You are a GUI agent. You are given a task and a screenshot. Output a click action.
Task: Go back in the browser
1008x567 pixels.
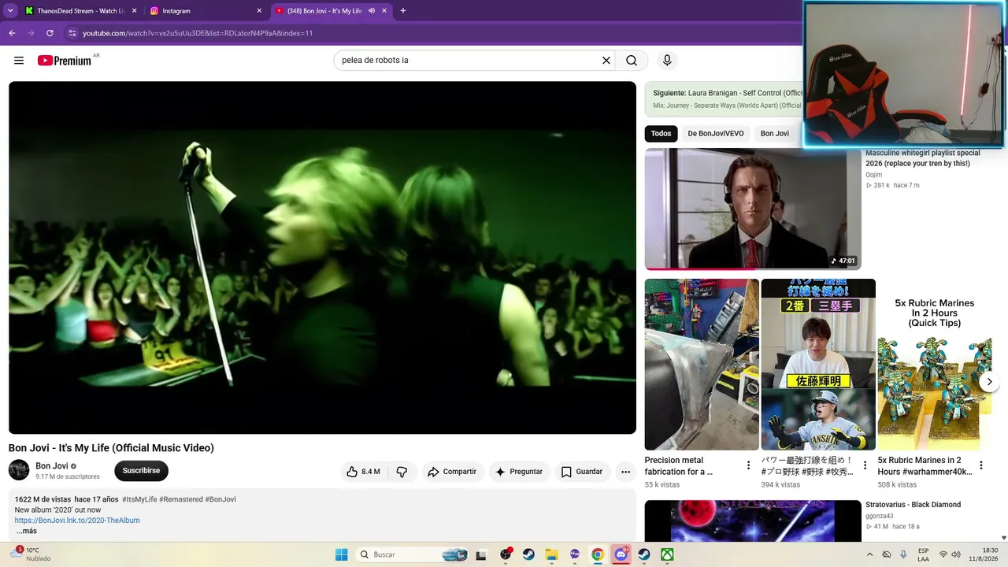[x=12, y=33]
